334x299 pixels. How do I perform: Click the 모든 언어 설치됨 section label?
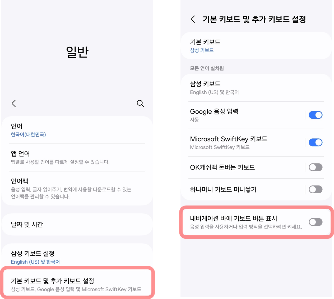pyautogui.click(x=207, y=68)
